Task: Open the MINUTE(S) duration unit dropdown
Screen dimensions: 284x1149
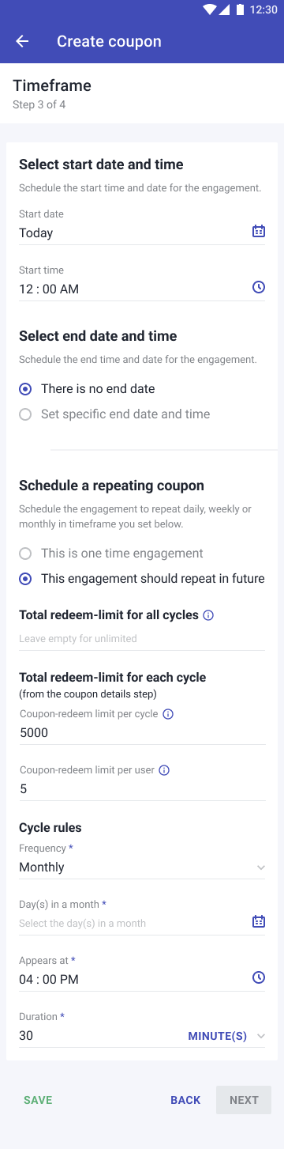Action: (x=226, y=1036)
